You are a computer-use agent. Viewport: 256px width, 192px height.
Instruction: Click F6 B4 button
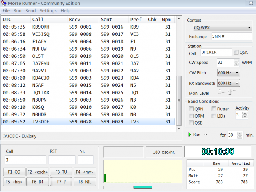coord(38,182)
